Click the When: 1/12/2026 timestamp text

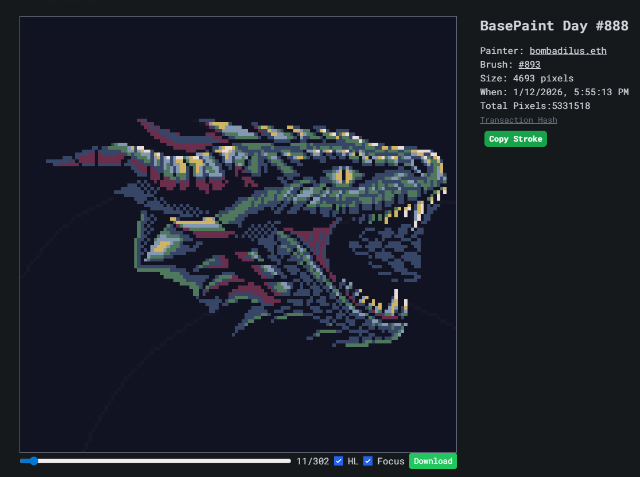[554, 92]
